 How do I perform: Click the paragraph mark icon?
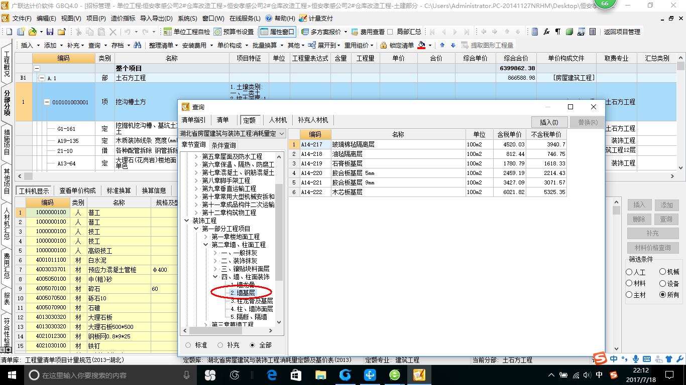558,32
